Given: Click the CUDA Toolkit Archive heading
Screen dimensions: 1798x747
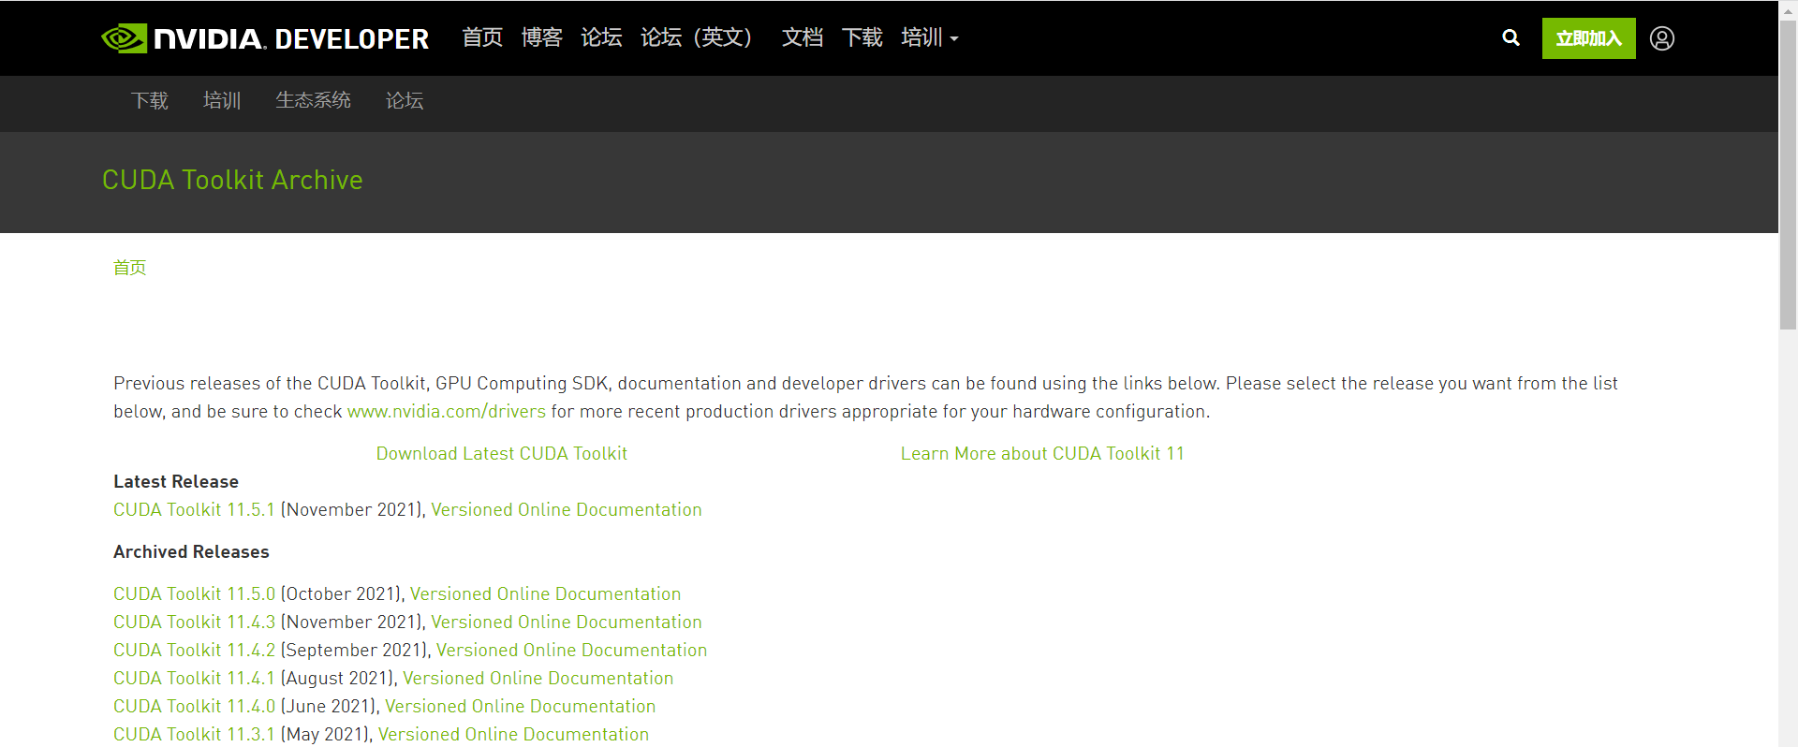Looking at the screenshot, I should (232, 180).
